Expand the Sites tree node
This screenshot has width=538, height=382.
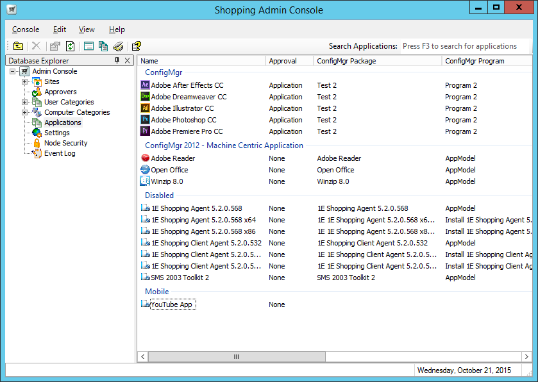click(x=24, y=81)
